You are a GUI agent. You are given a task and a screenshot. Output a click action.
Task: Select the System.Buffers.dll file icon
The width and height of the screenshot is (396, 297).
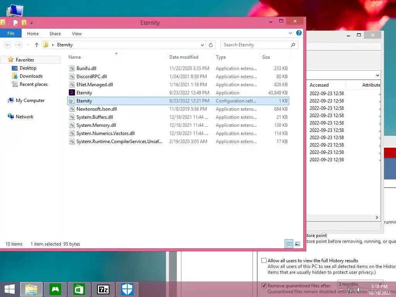[72, 117]
